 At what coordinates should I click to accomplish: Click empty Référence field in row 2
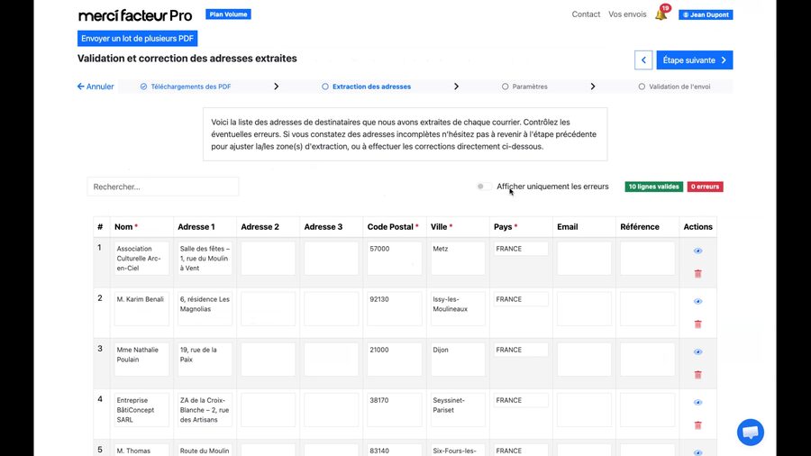point(647,308)
